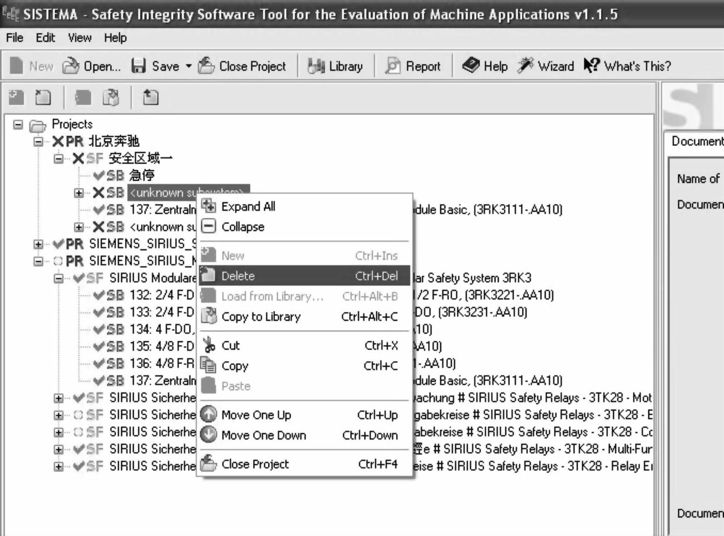
Task: Click the Save toolbar button
Action: (156, 66)
